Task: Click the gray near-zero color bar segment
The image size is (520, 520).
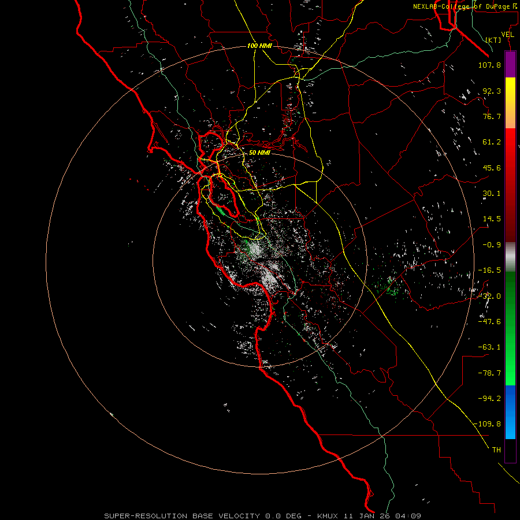Action: [510, 257]
